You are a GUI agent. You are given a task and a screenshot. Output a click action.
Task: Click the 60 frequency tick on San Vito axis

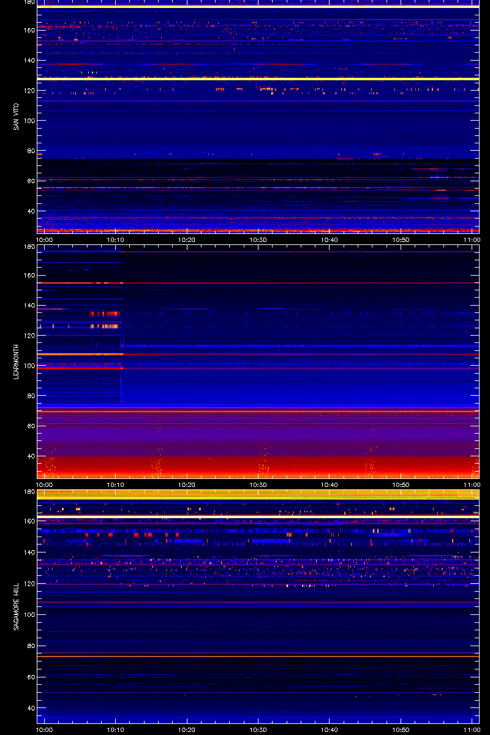tap(31, 181)
